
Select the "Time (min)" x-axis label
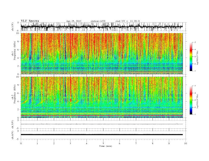point(106,146)
